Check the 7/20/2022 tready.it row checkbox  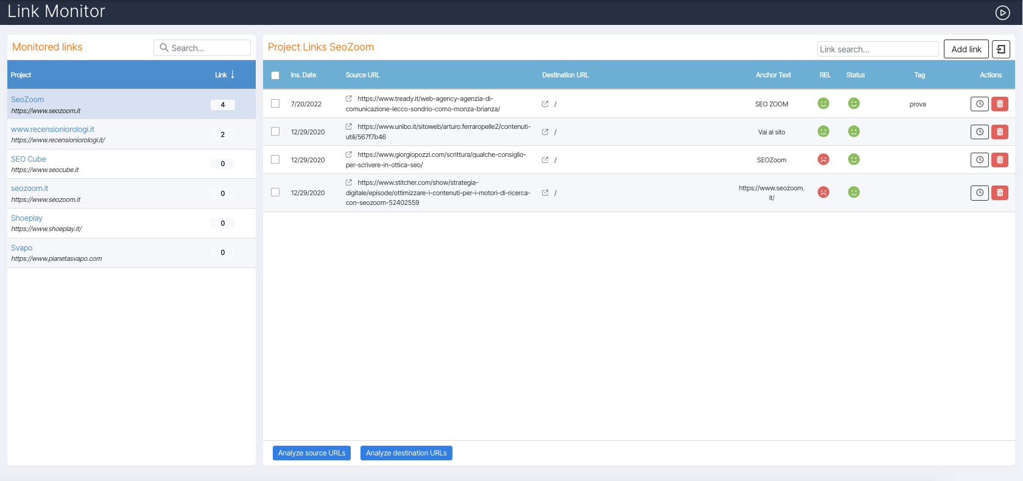(x=275, y=103)
